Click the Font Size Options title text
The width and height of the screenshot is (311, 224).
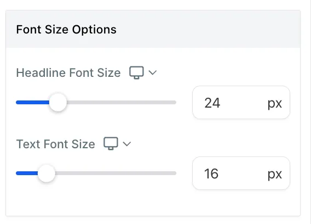66,30
